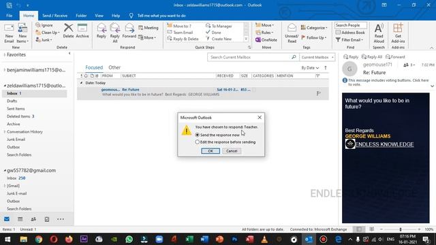Open the Folder tab
Image resolution: width=436 pixels, height=245 pixels.
coord(81,16)
